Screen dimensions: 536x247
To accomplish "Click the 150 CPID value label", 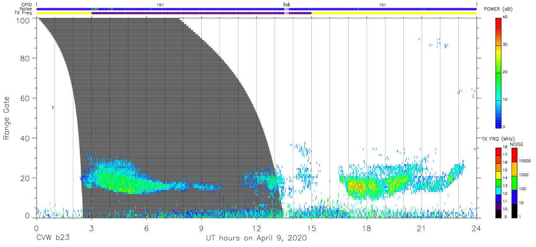I will [x=286, y=5].
